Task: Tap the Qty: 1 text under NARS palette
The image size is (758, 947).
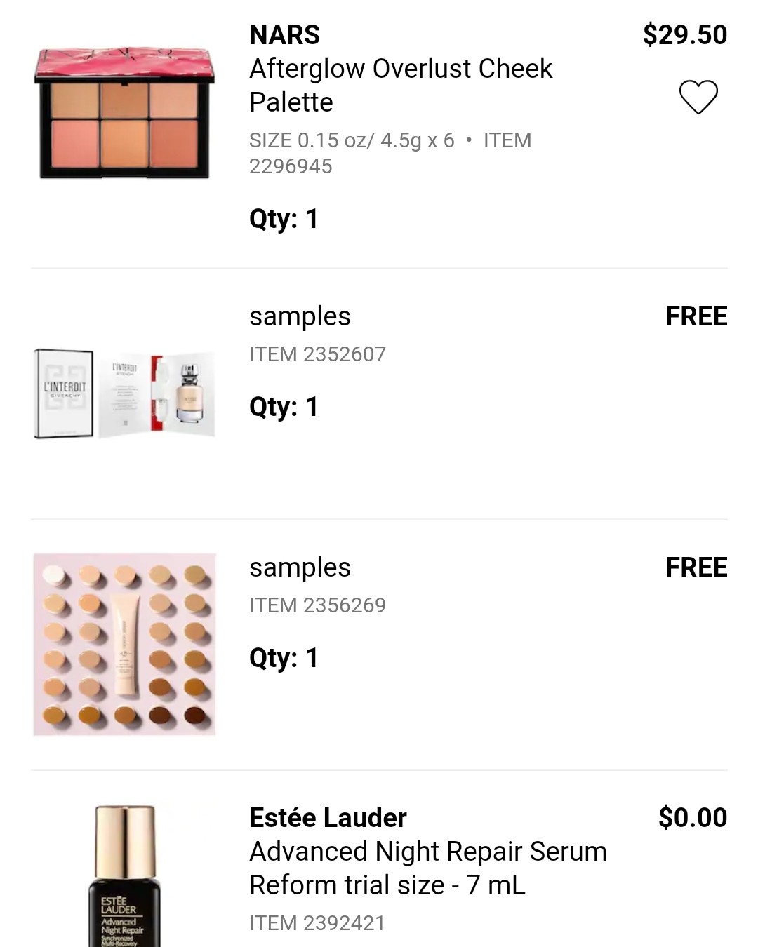Action: click(x=284, y=219)
